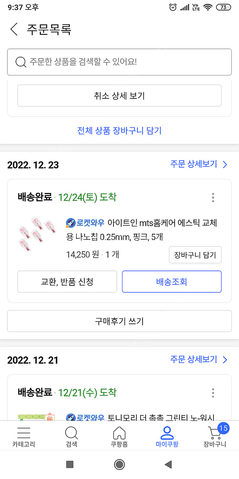Tap the magnifier icon in the order search box
This screenshot has height=479, width=239.
tap(21, 62)
